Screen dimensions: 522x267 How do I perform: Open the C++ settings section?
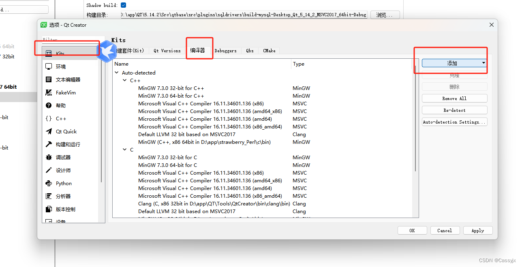[x=49, y=118]
